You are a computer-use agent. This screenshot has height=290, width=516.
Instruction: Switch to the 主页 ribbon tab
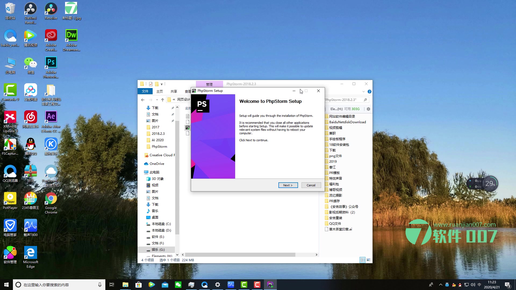[160, 91]
